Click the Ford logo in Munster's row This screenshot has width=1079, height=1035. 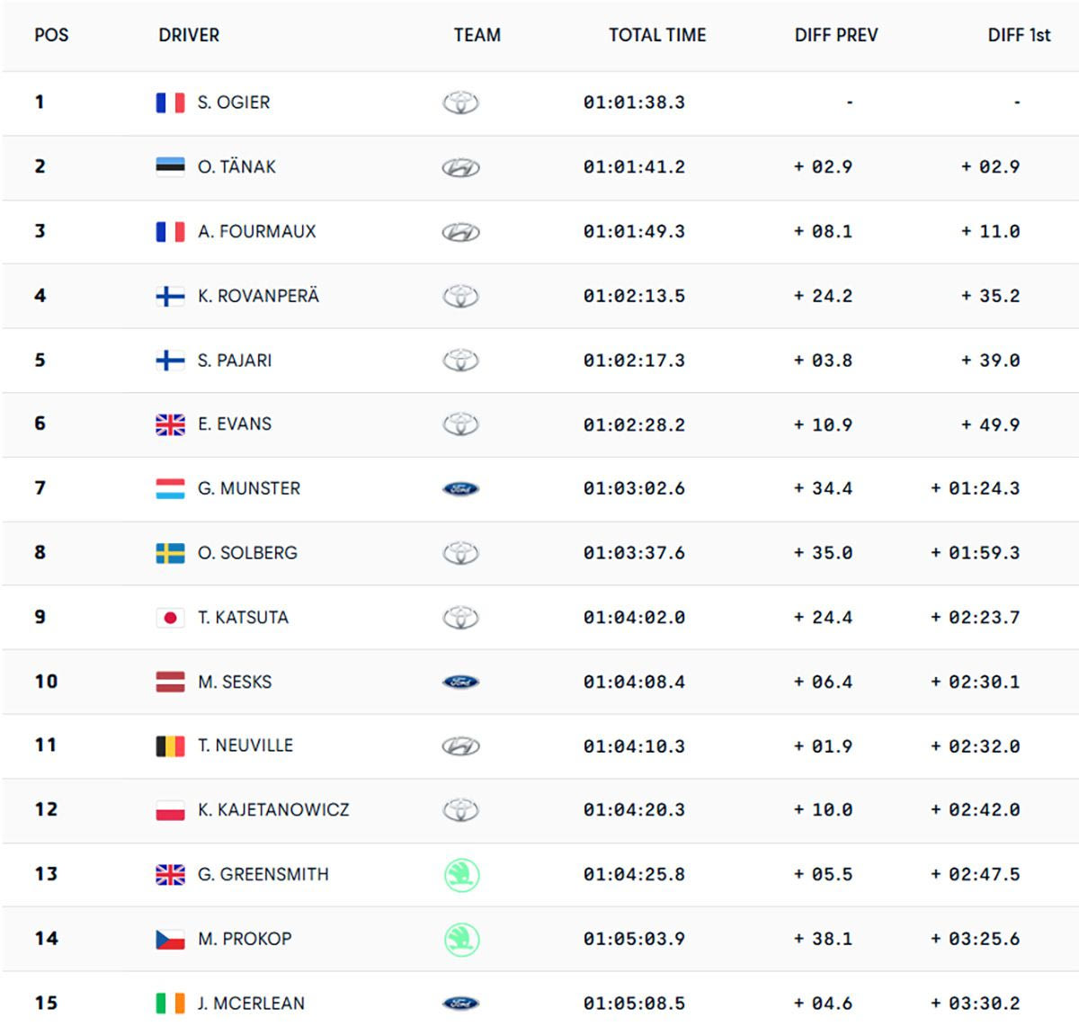click(460, 489)
